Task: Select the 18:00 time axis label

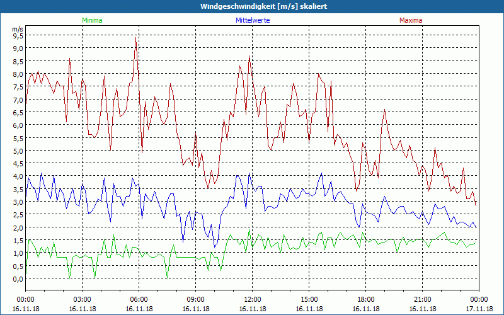Action: [x=366, y=299]
